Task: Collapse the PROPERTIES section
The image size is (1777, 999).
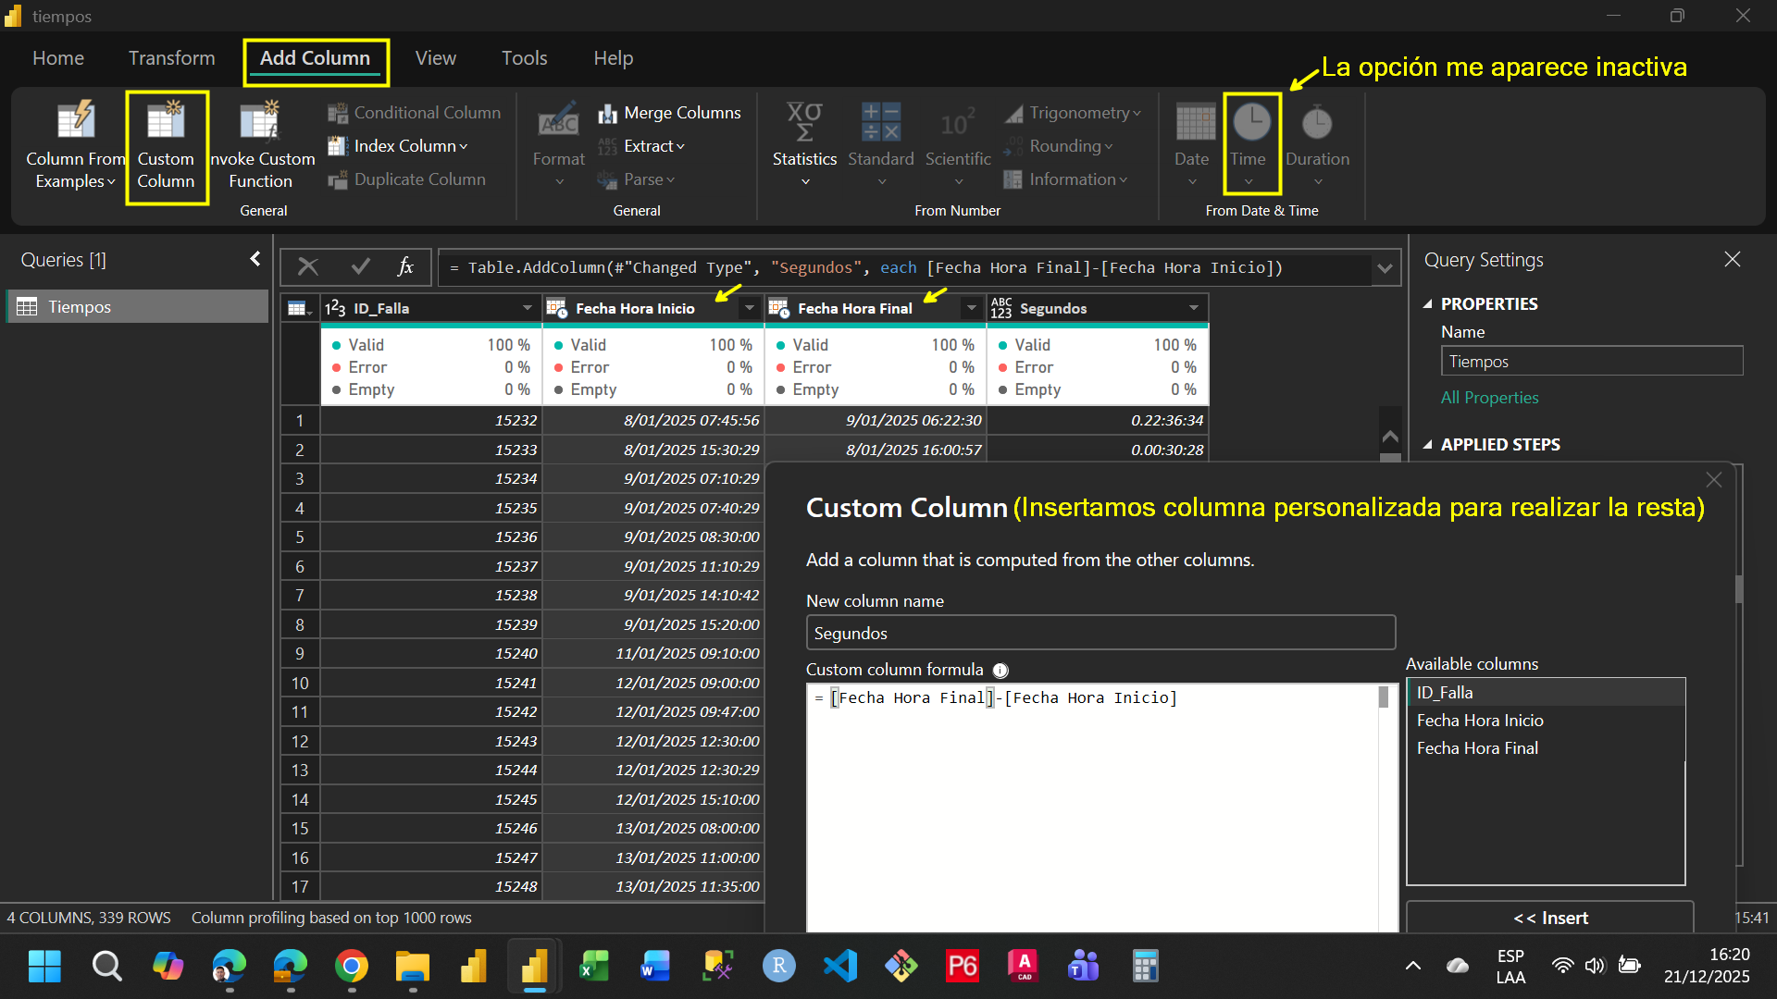Action: (1428, 304)
